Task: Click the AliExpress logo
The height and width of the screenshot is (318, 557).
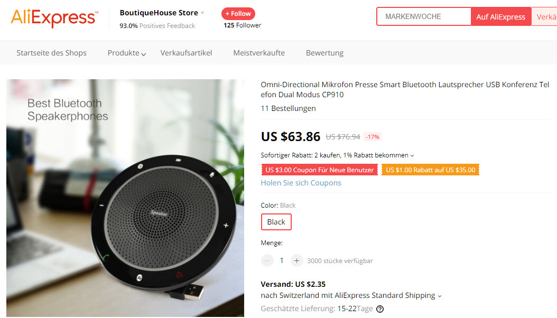Action: click(53, 17)
